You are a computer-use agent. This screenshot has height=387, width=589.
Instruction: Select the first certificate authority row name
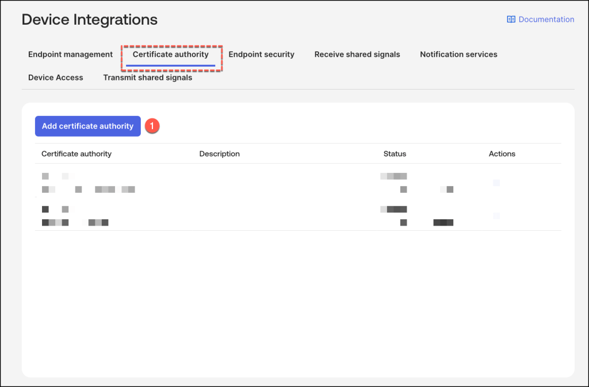[x=58, y=176]
